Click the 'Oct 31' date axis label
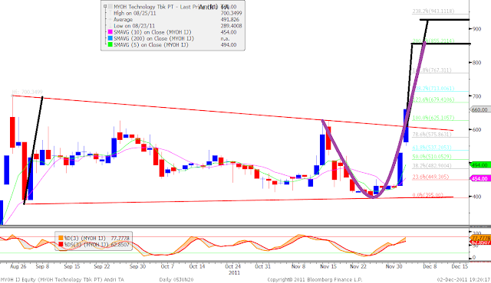 coord(262,266)
